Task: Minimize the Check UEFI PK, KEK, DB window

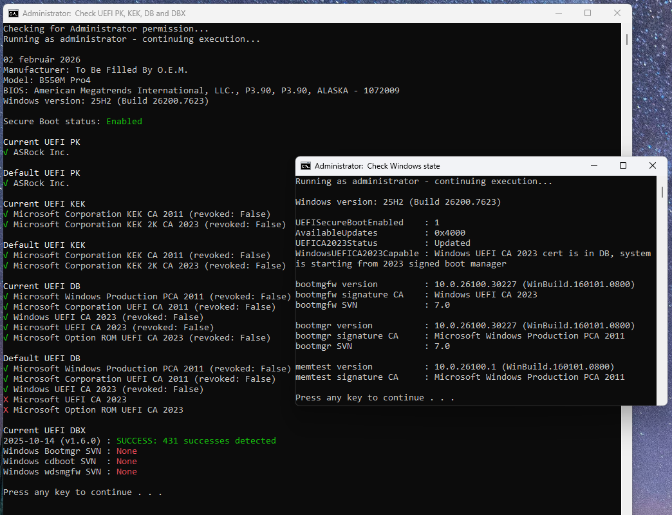Action: 559,14
